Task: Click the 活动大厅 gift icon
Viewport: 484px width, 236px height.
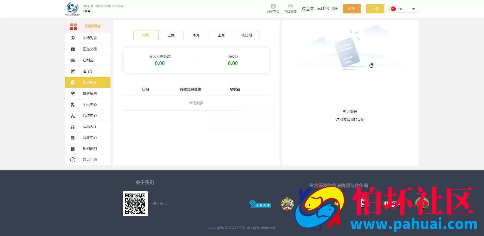Action: [73, 127]
